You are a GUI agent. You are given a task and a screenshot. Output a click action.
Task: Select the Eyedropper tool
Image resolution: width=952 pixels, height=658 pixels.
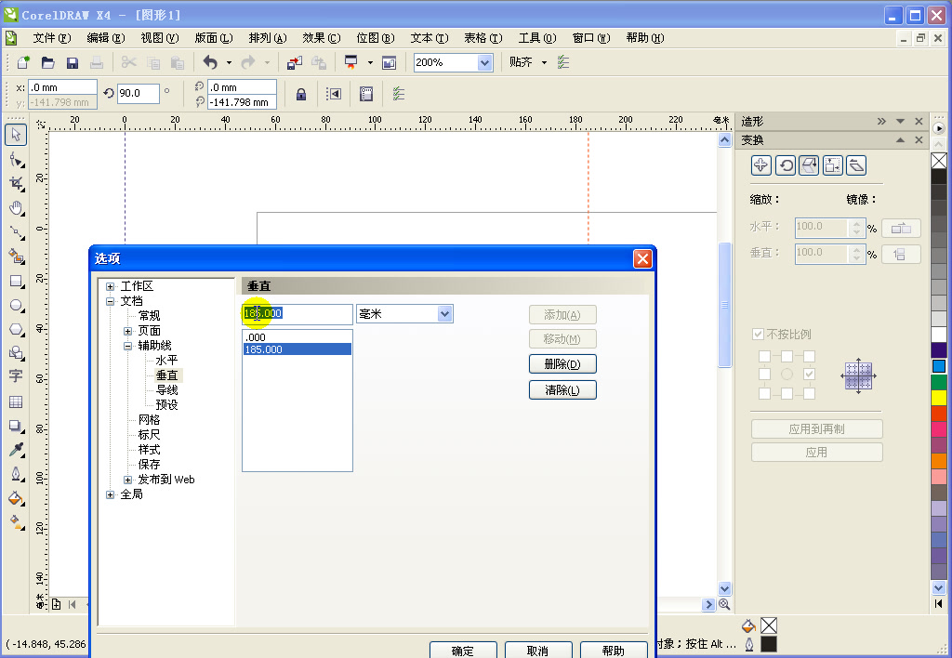16,449
